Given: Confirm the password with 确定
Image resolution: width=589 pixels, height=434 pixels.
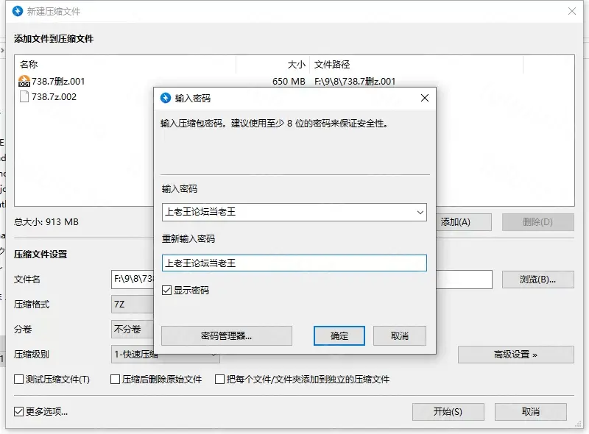Looking at the screenshot, I should click(x=339, y=335).
